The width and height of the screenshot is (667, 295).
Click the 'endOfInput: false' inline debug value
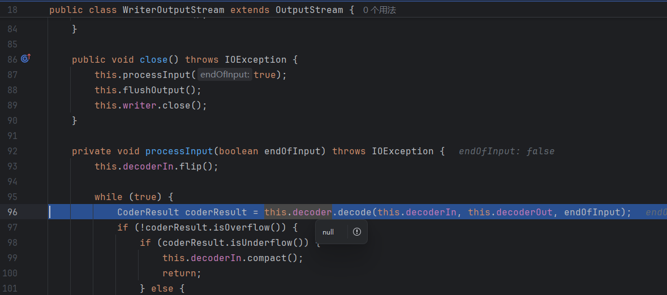click(x=506, y=151)
